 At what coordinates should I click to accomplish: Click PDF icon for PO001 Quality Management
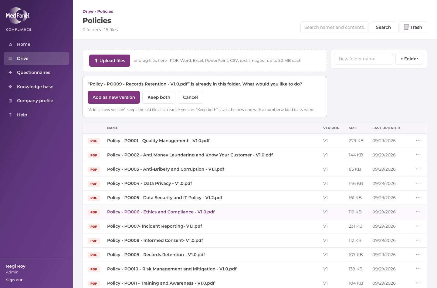pos(94,141)
